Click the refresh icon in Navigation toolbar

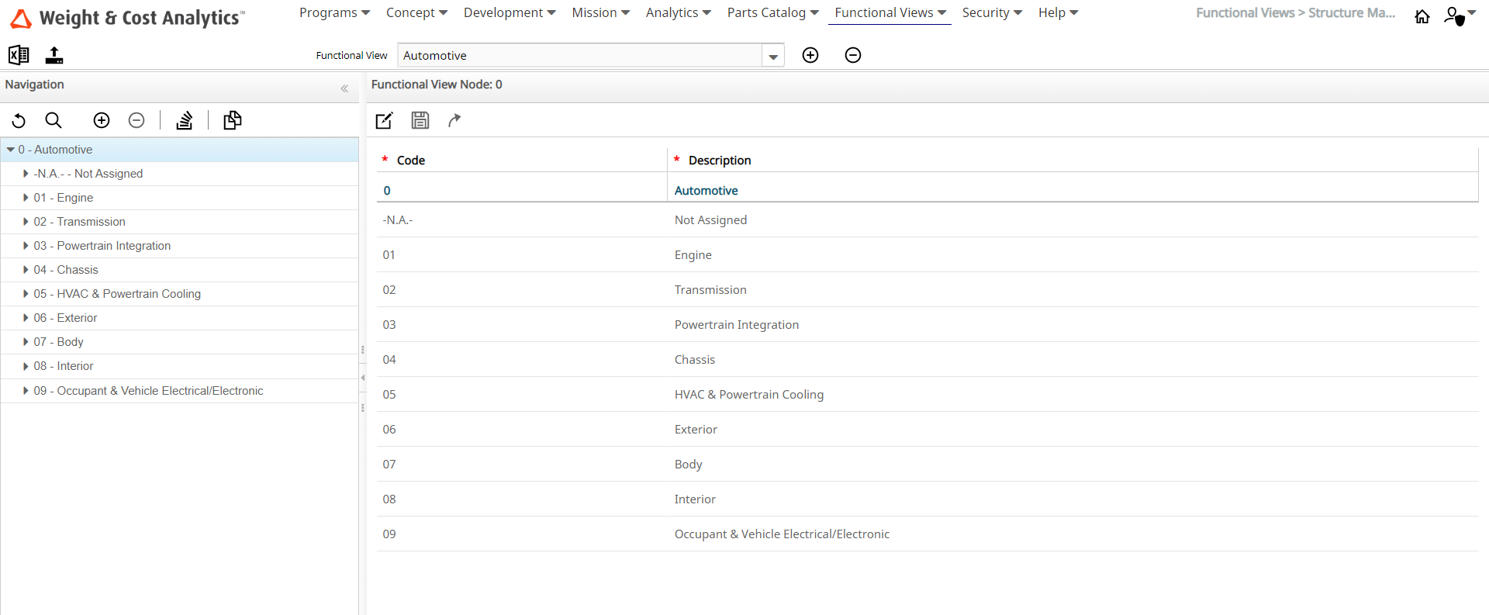[19, 120]
